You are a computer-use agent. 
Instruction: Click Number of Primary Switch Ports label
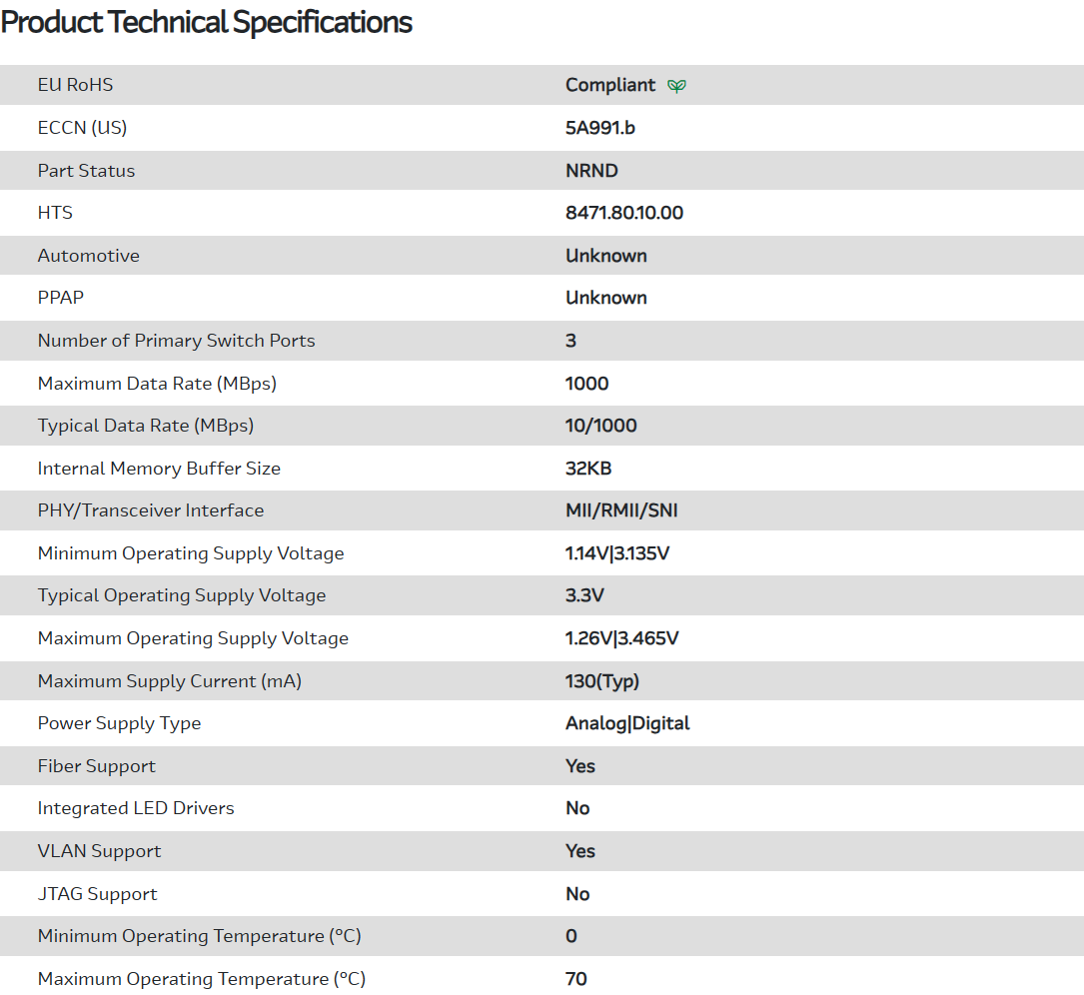click(176, 341)
